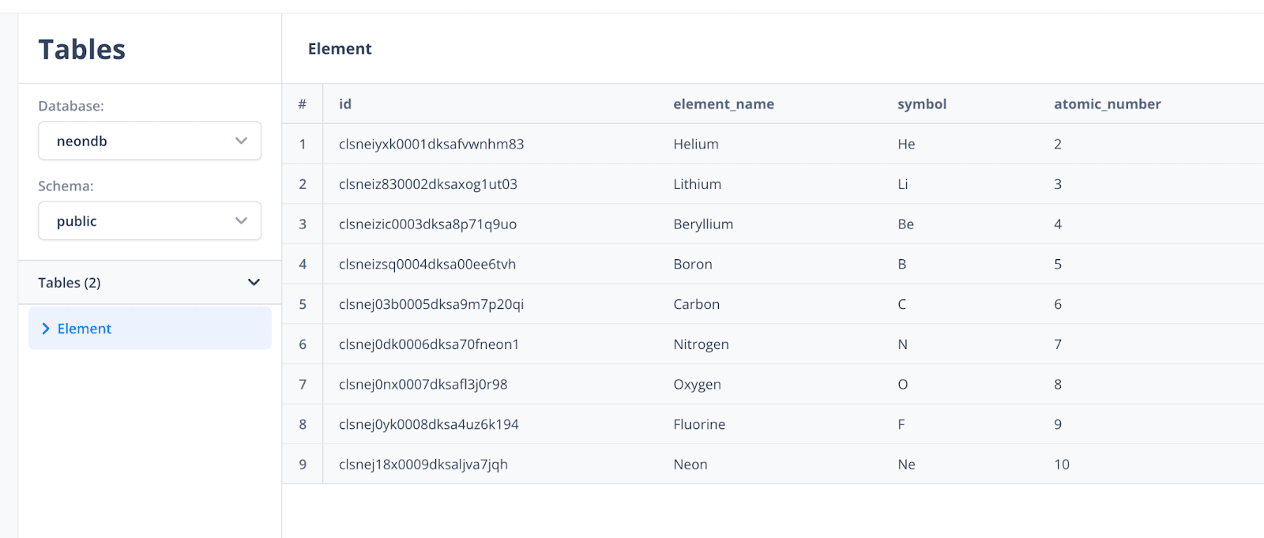Click Boron's atomic number 5 cell
1264x538 pixels.
pyautogui.click(x=1058, y=265)
